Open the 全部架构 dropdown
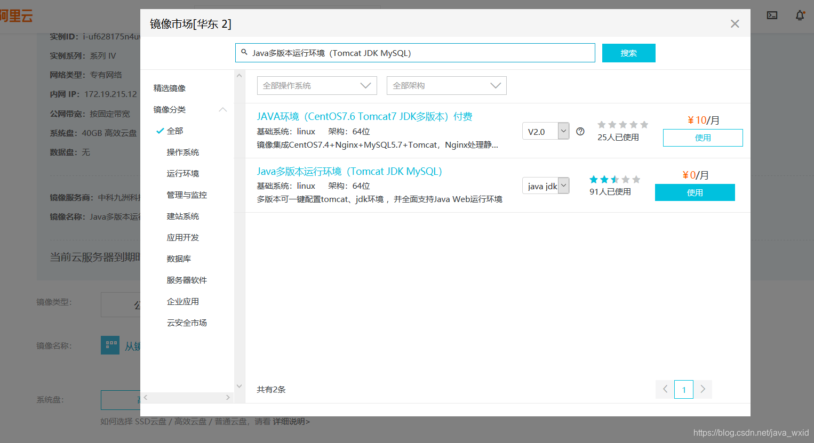The image size is (814, 443). coord(446,86)
